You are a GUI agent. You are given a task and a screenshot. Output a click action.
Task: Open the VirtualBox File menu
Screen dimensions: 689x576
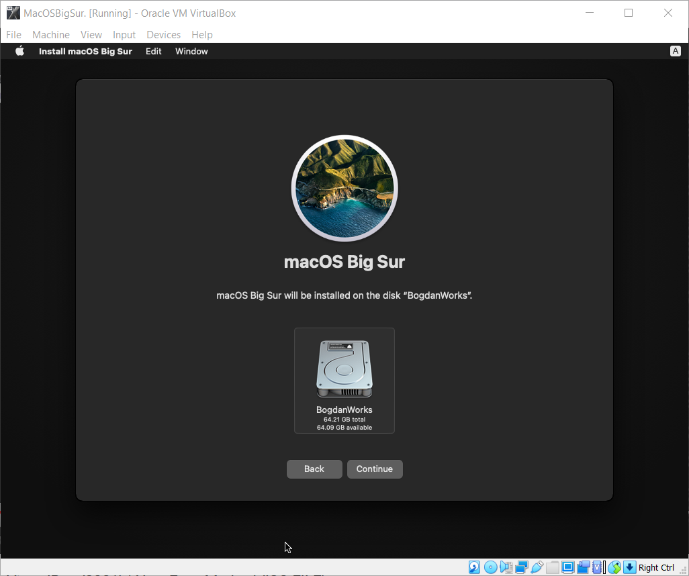(x=13, y=35)
